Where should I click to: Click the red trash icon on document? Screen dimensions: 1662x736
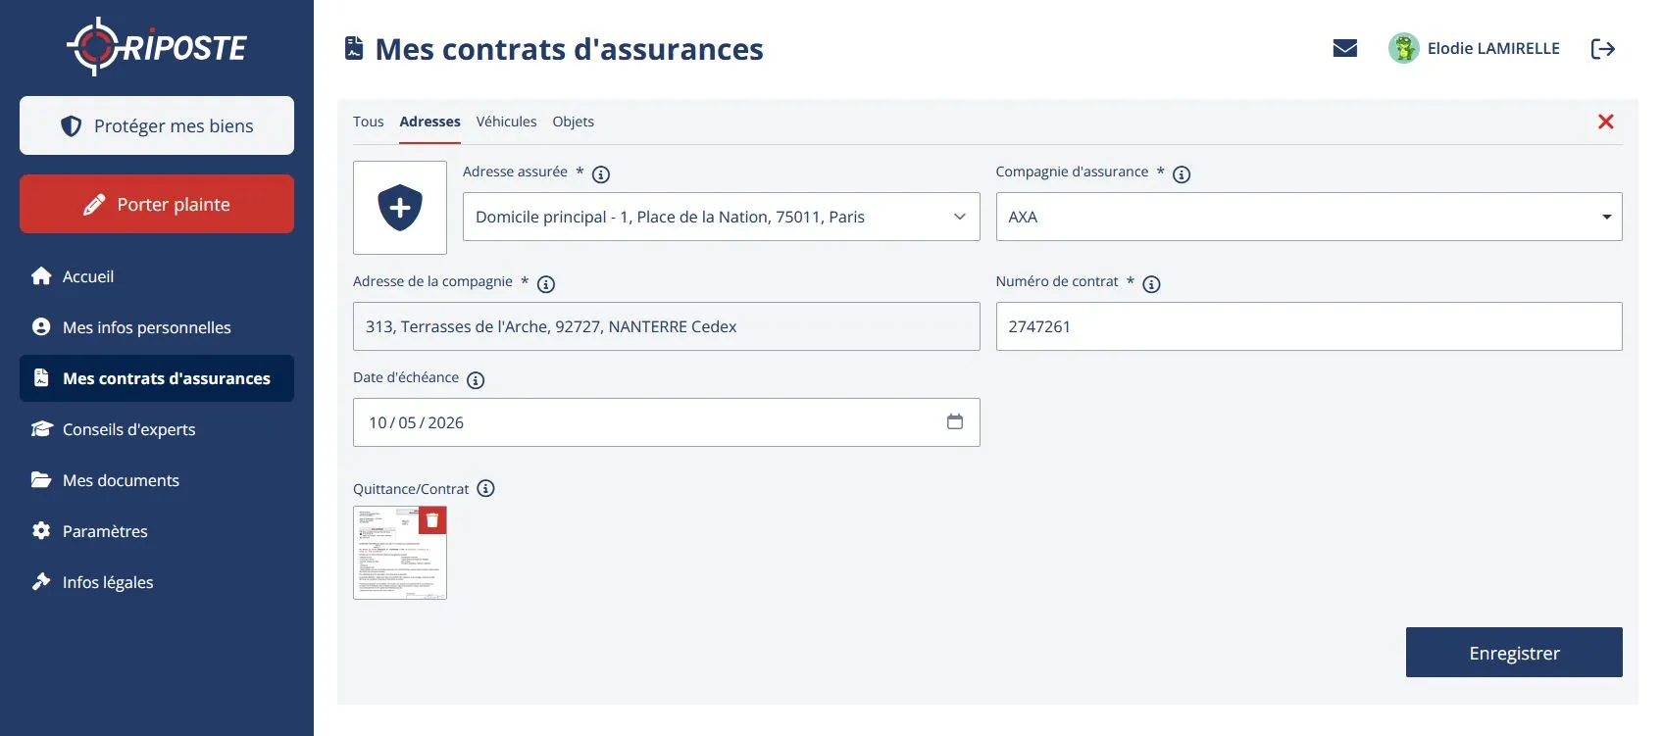tap(432, 520)
